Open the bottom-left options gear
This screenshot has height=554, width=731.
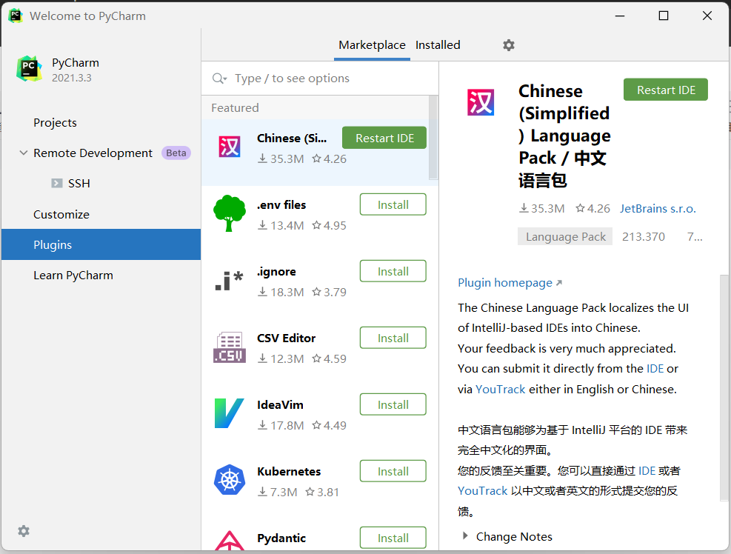[23, 531]
